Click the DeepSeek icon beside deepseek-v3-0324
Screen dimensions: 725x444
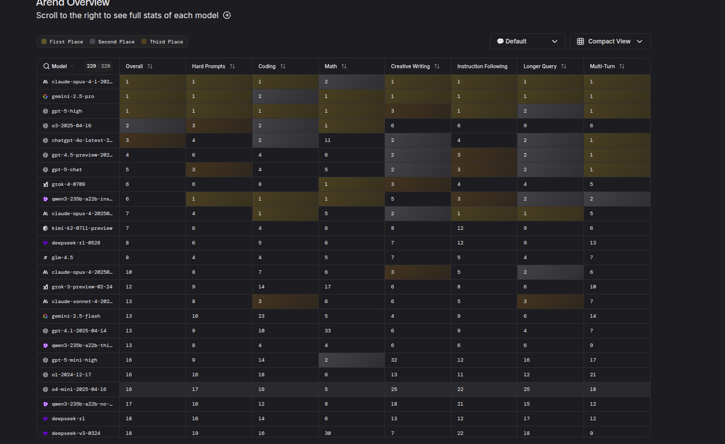click(45, 433)
